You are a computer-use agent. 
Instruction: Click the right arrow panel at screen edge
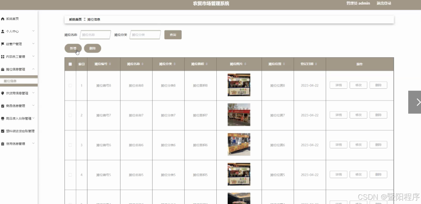[415, 102]
